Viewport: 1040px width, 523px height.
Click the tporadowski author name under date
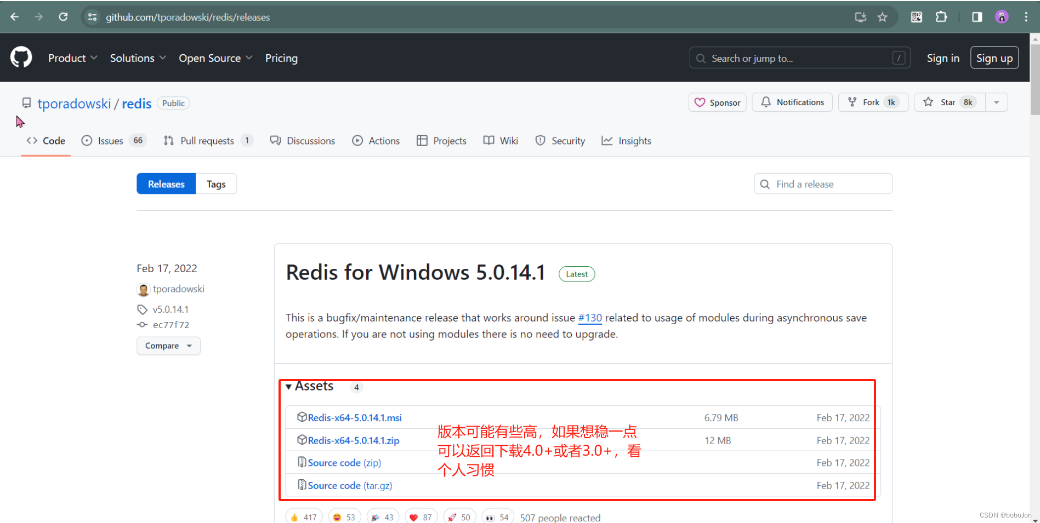tap(179, 289)
